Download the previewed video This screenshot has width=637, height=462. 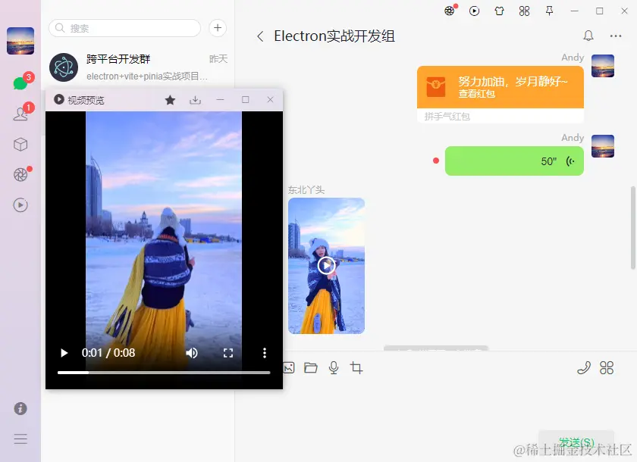coord(195,99)
